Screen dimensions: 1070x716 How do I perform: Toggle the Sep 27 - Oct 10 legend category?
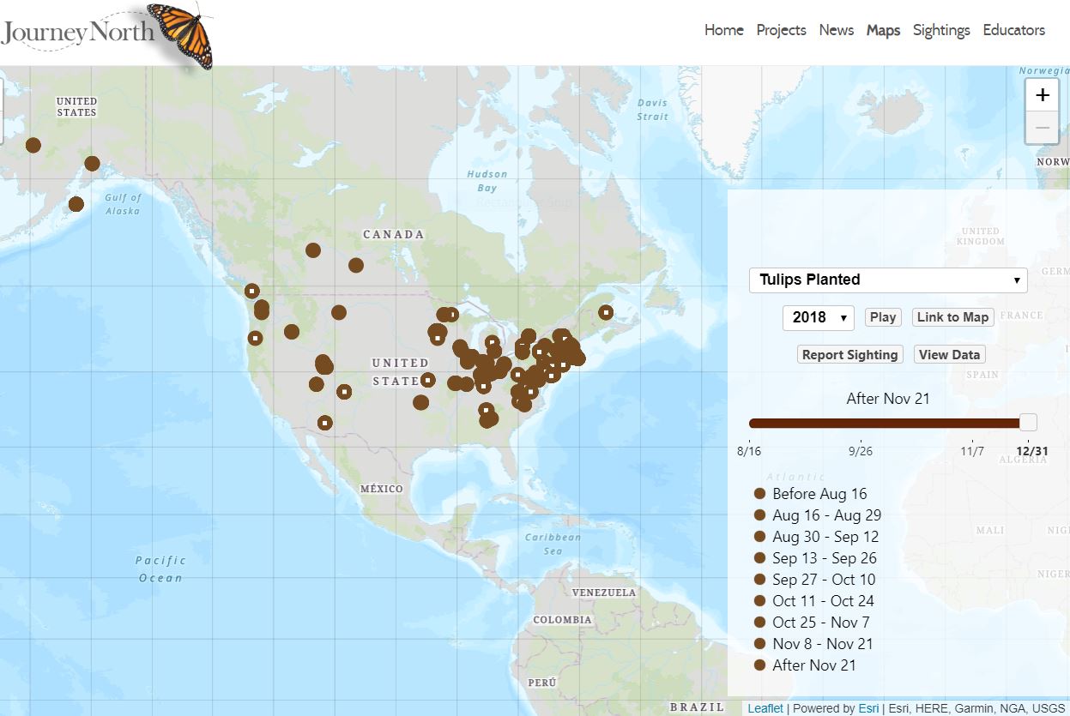(759, 579)
